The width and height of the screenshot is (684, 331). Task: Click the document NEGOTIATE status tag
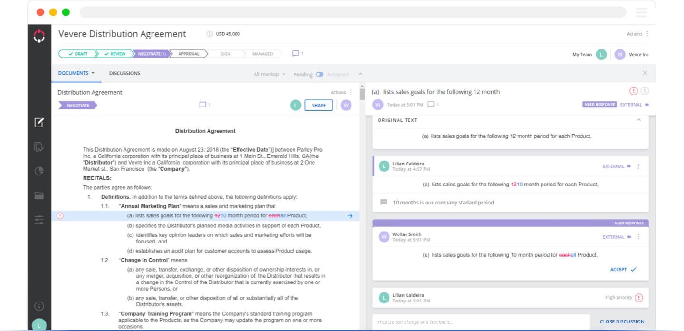coord(77,105)
